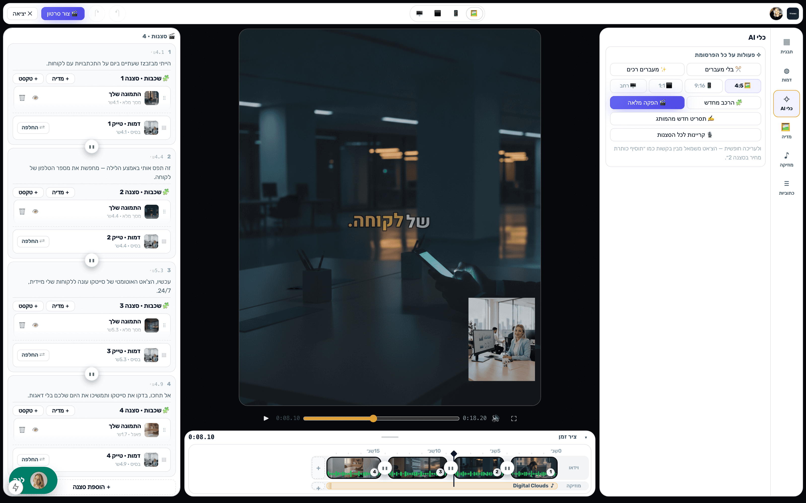Click the undo arrow in top bar

pos(117,13)
